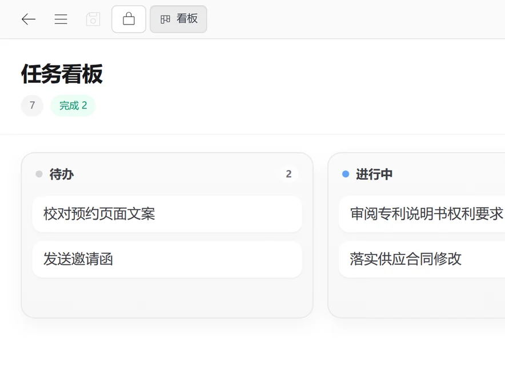Screen dimensions: 505x388
Task: Open the 校对预约页面文案 card
Action: click(x=167, y=214)
